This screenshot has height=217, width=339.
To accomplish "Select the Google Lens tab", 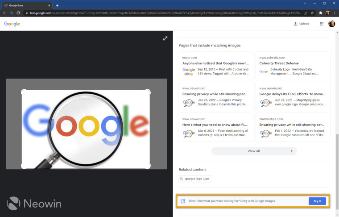I will click(27, 5).
